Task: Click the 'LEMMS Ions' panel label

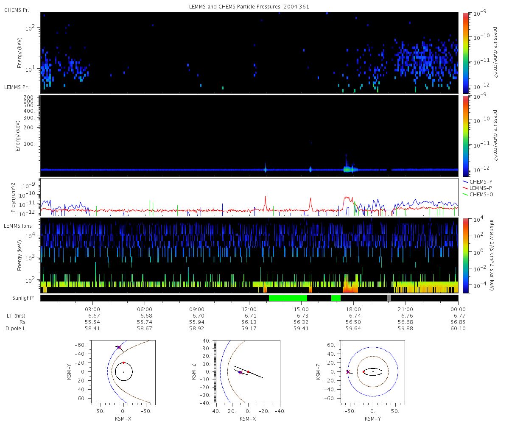Action: 18,226
